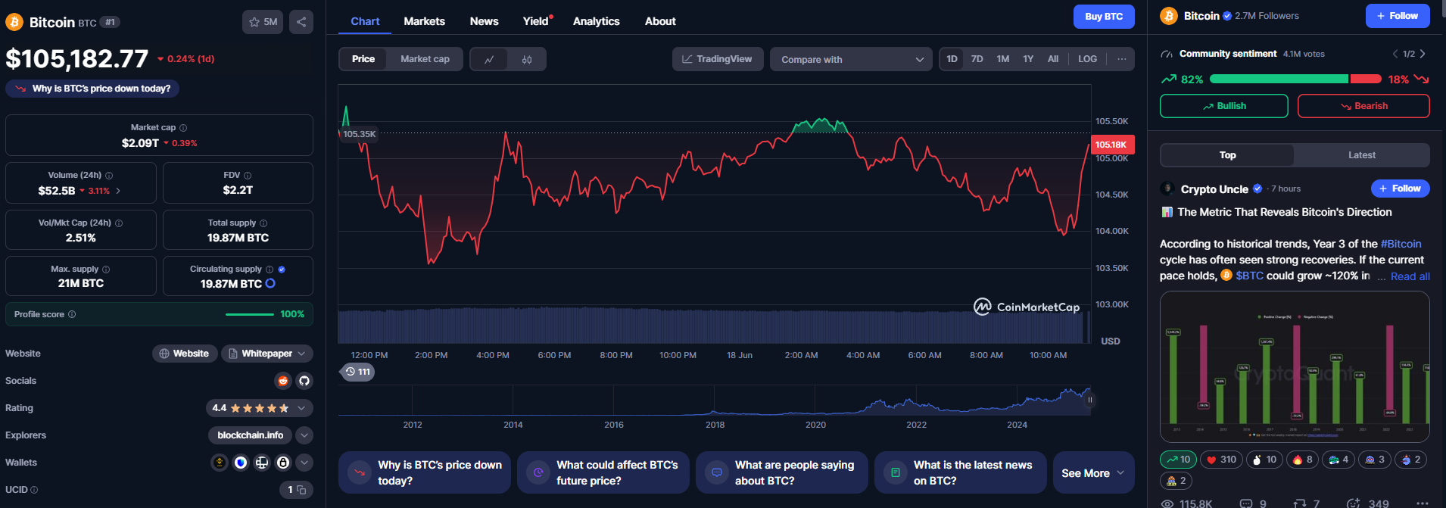Screen dimensions: 1446x508
Task: Open the Reddit social link icon
Action: (283, 381)
